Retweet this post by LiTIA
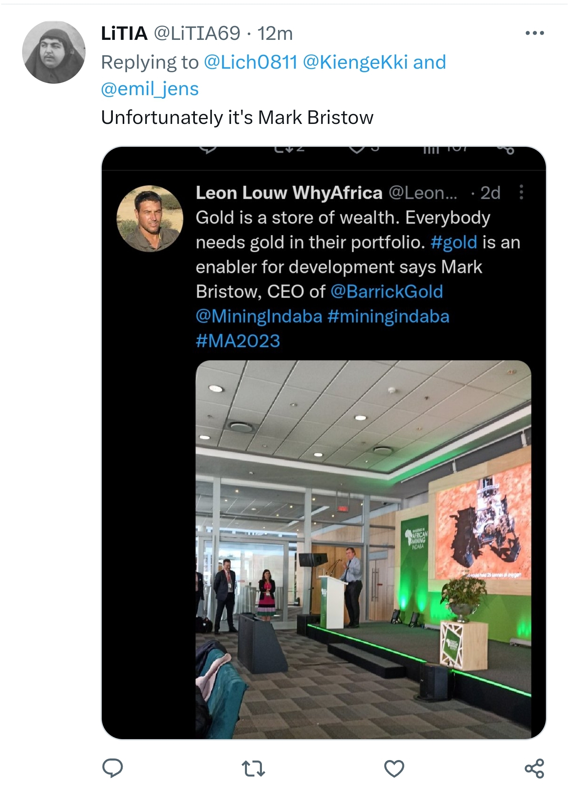The height and width of the screenshot is (794, 568). 253,768
